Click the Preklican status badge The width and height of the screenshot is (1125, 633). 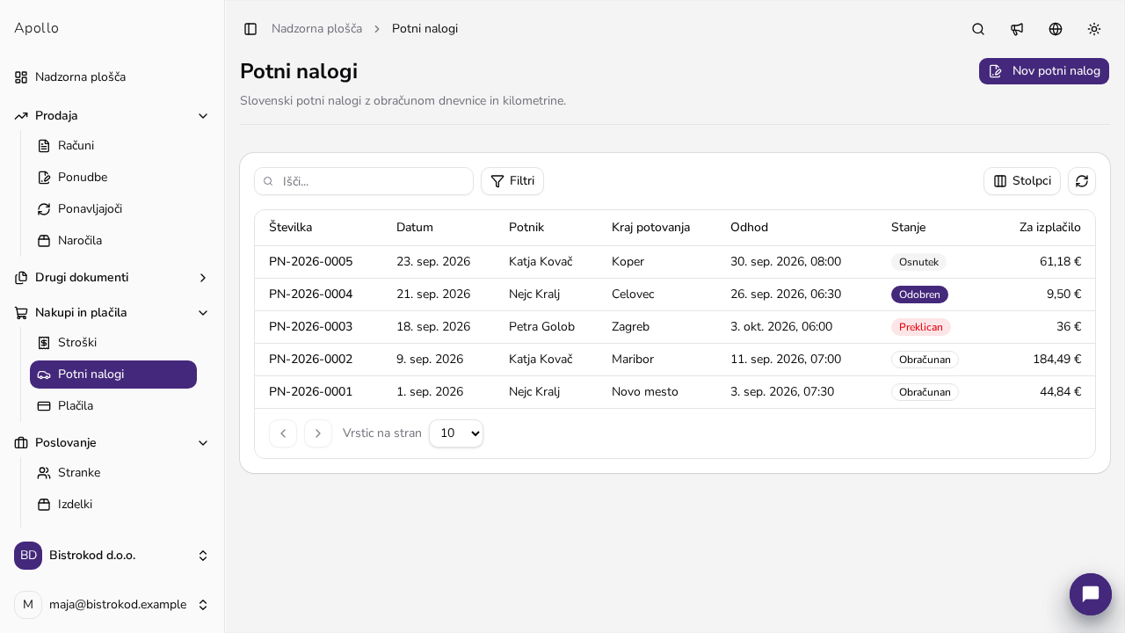coord(921,327)
